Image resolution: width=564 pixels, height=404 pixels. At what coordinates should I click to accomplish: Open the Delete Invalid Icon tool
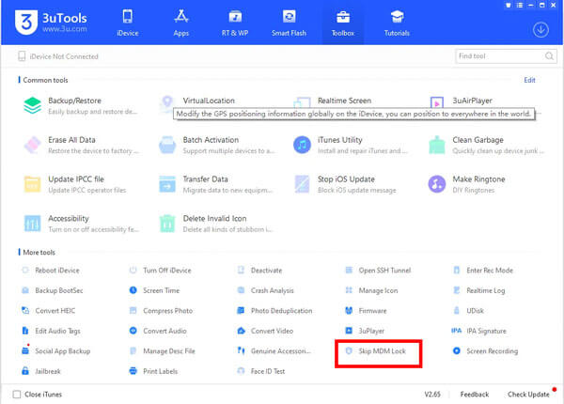tap(167, 223)
